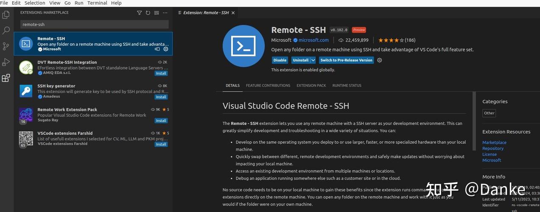Open the Repository resource link

coord(493,148)
